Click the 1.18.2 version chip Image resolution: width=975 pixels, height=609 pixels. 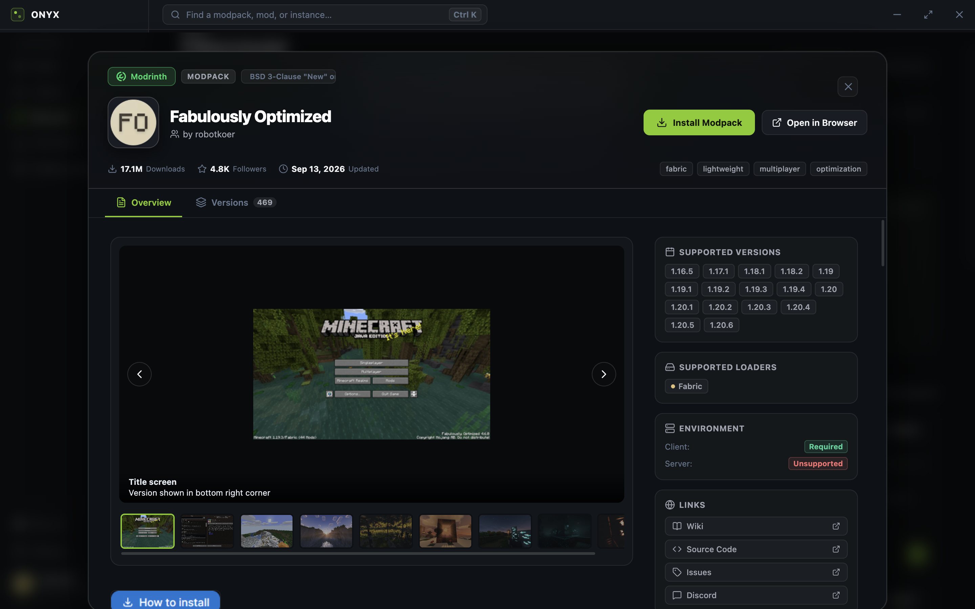pos(791,271)
